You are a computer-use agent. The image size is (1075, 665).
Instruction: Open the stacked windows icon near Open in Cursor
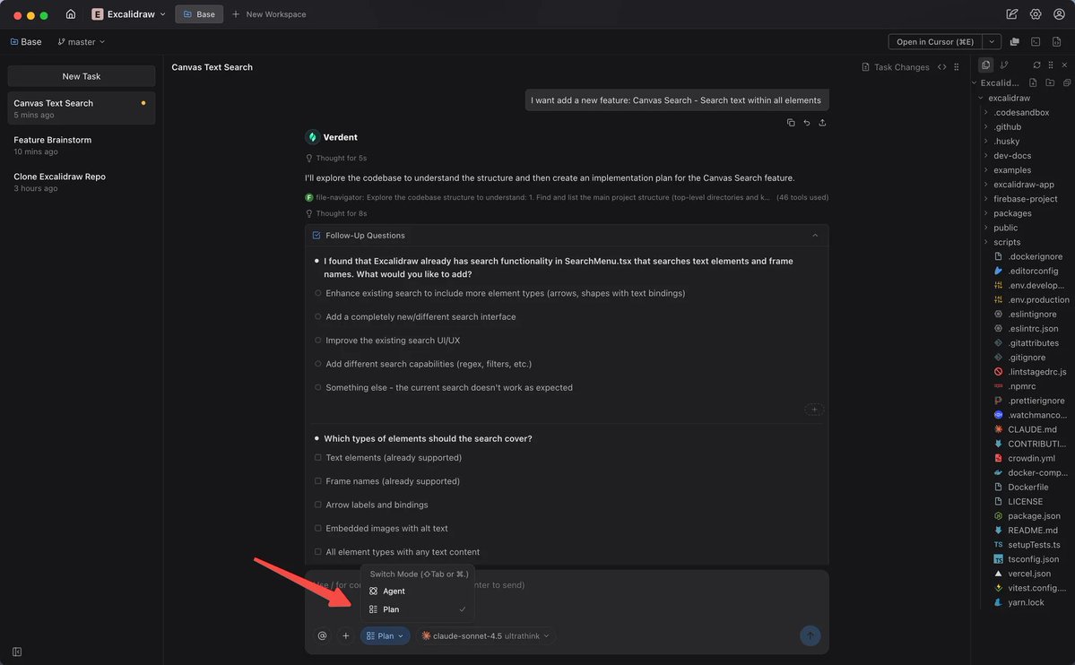coord(1014,42)
